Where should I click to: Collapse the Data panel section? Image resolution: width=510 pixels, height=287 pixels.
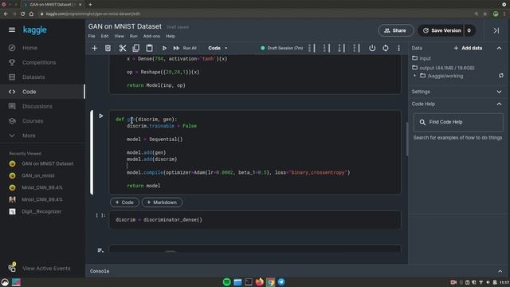499,48
